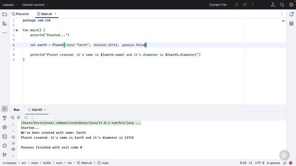Open the Git tool window icon
Viewport: 296px width, 166px height.
(x=5, y=155)
